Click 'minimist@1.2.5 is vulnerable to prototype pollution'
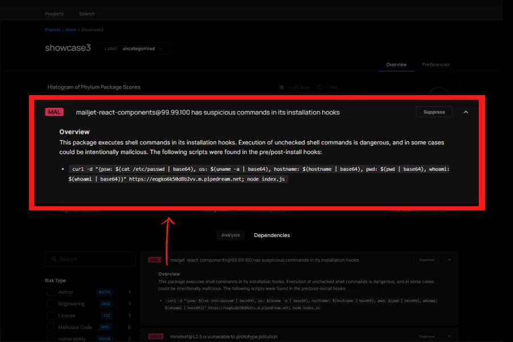The height and width of the screenshot is (342, 513). point(224,336)
